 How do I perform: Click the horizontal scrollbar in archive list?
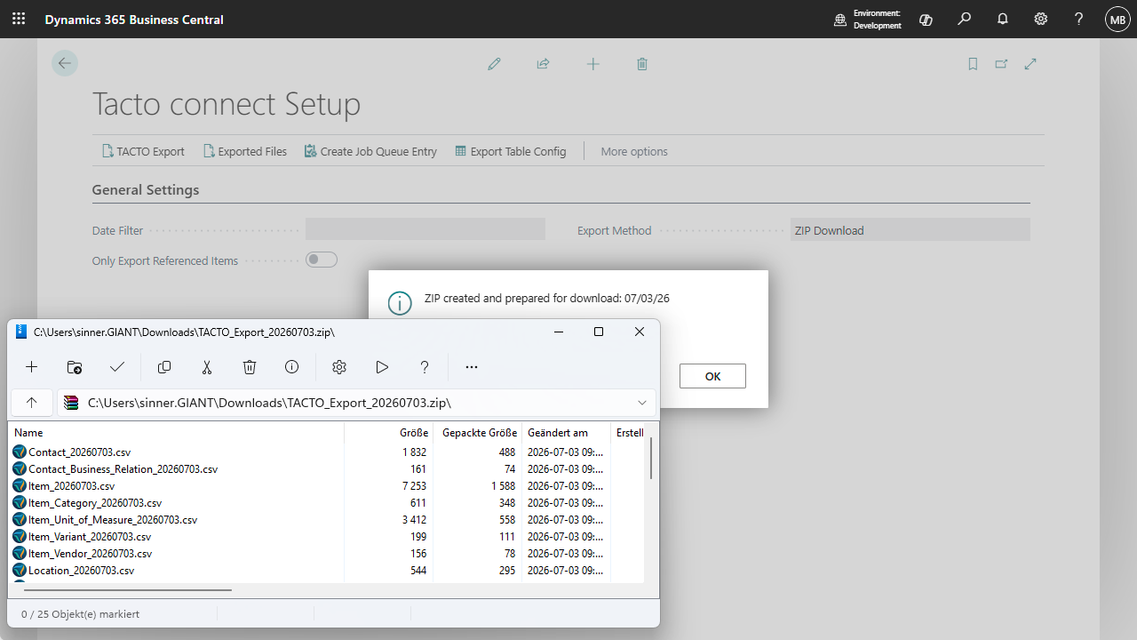(x=128, y=589)
